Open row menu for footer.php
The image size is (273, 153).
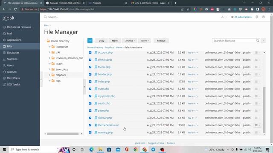coord(257,67)
